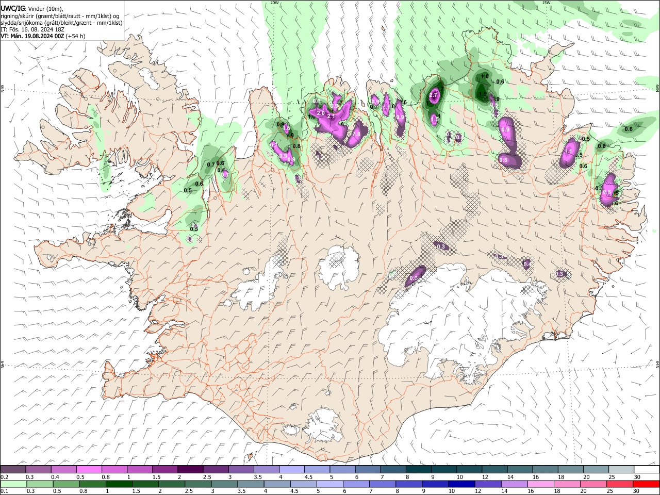
Task: Click the 'slydda/snjókoma' legend description line
Action: click(x=61, y=23)
